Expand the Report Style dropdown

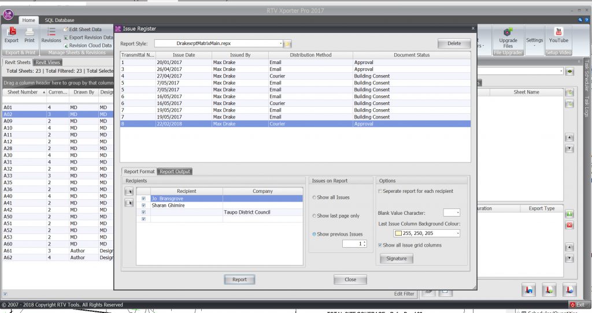280,43
